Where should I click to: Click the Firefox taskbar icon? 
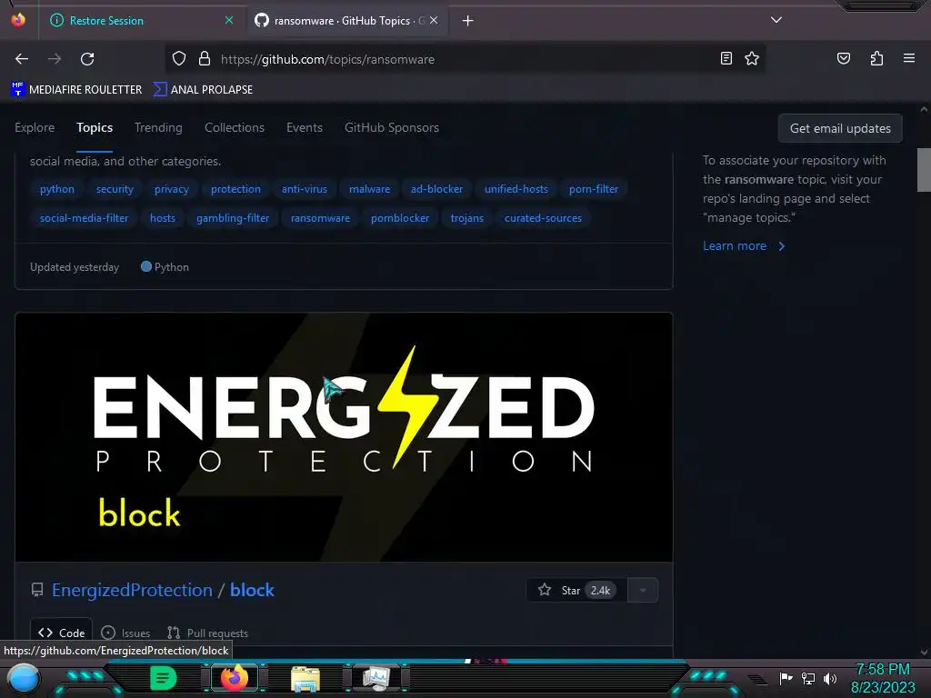pos(234,678)
